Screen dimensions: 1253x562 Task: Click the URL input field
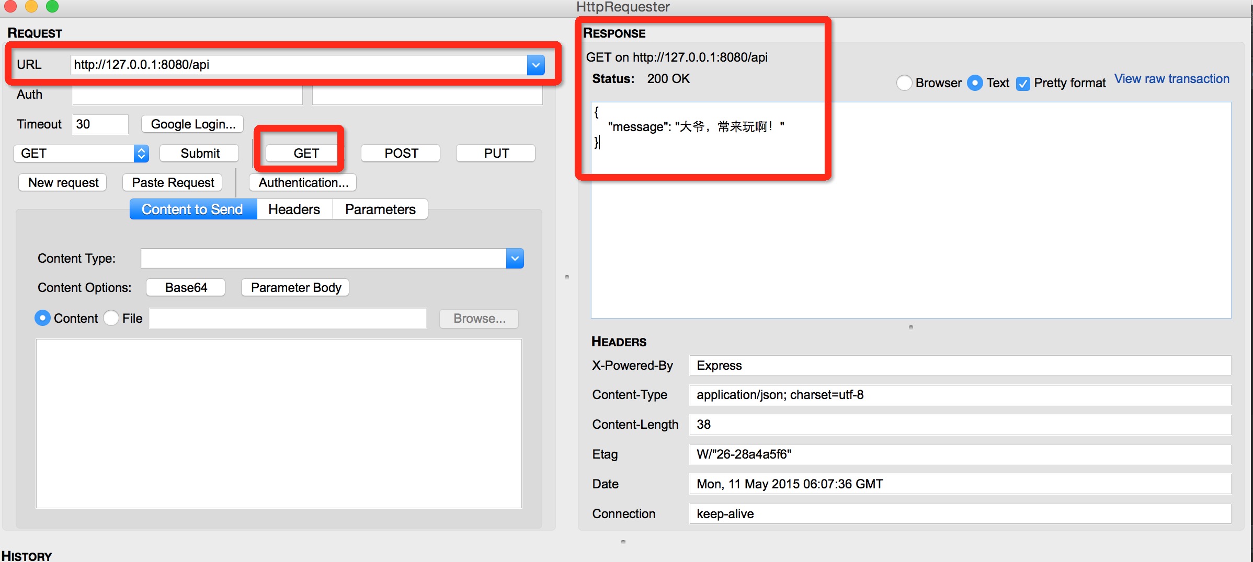(299, 65)
